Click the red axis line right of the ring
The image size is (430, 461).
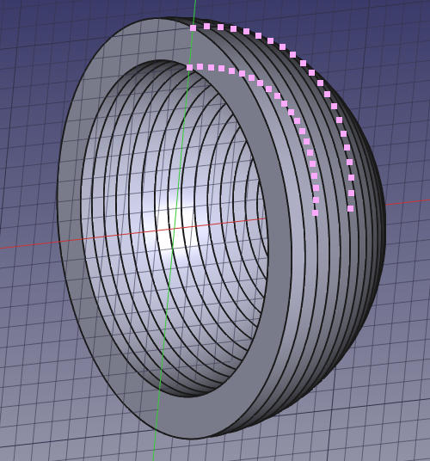click(407, 202)
